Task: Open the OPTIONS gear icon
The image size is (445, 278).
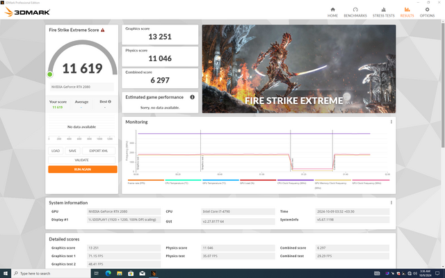Action: tap(427, 10)
